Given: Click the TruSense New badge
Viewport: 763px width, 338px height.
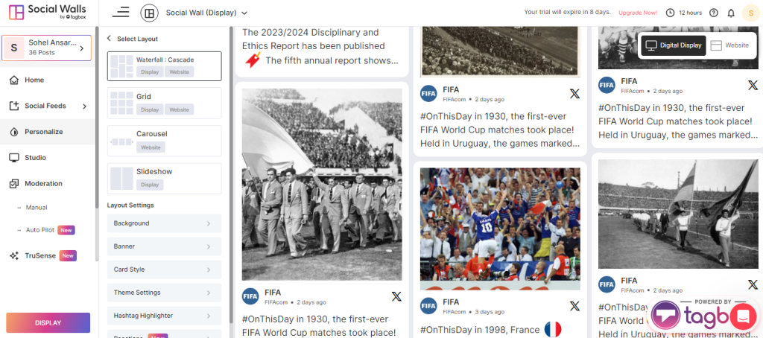Looking at the screenshot, I should pos(68,256).
